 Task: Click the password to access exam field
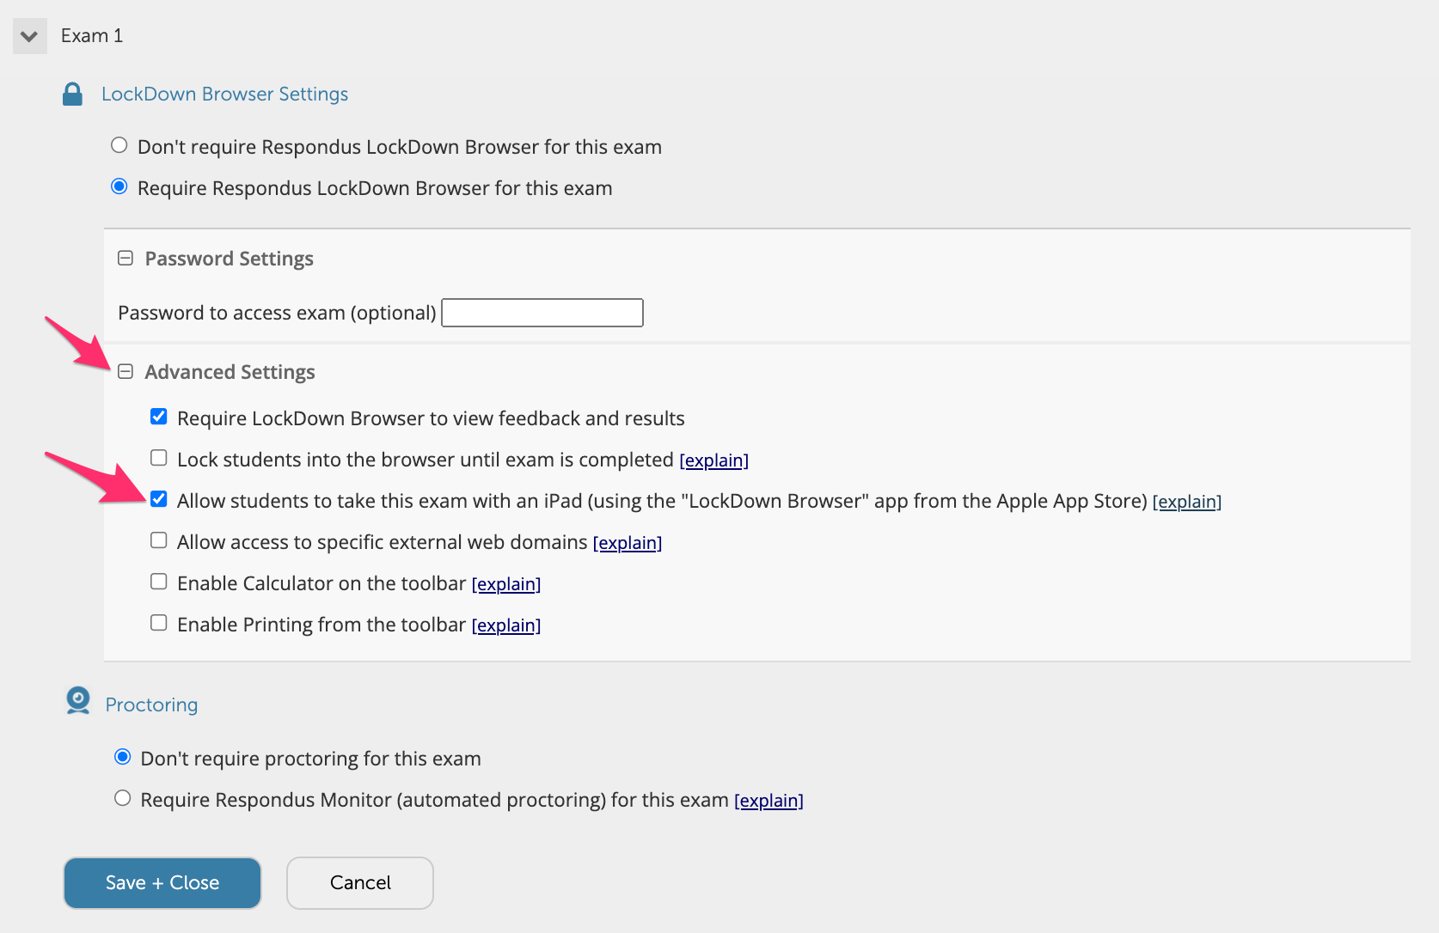pyautogui.click(x=542, y=312)
